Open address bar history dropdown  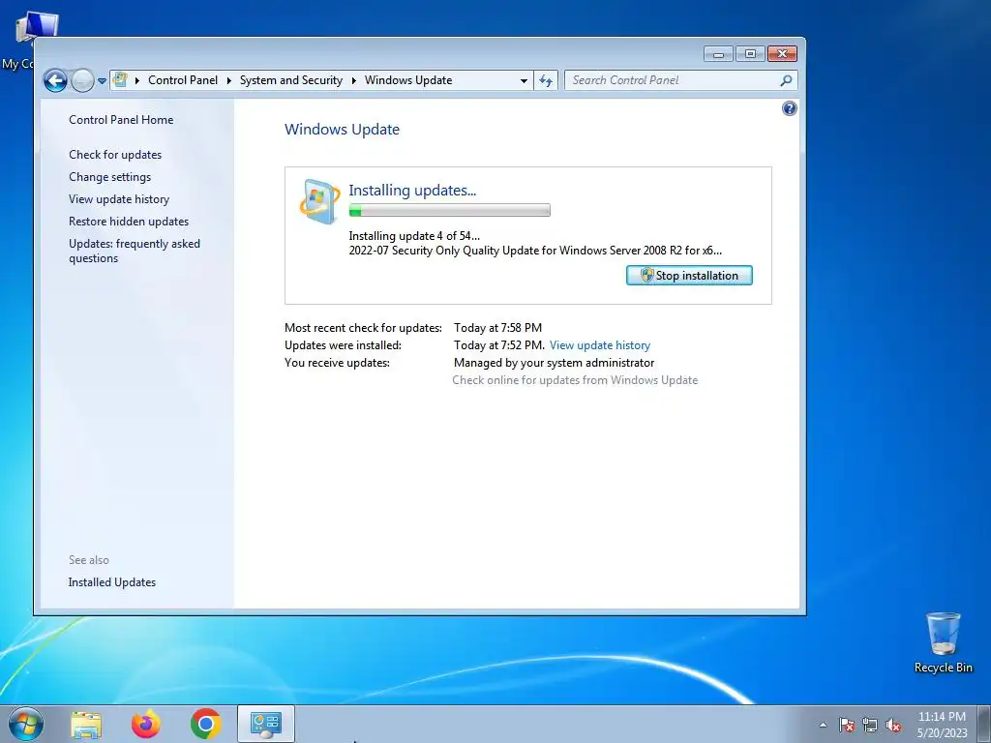click(x=524, y=81)
